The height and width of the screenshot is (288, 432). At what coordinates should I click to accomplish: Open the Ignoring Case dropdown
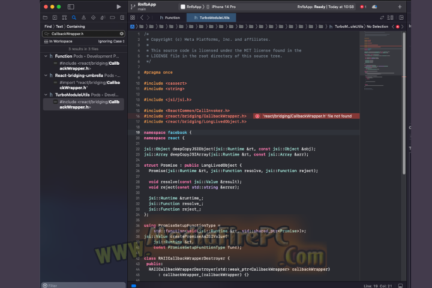tap(111, 41)
